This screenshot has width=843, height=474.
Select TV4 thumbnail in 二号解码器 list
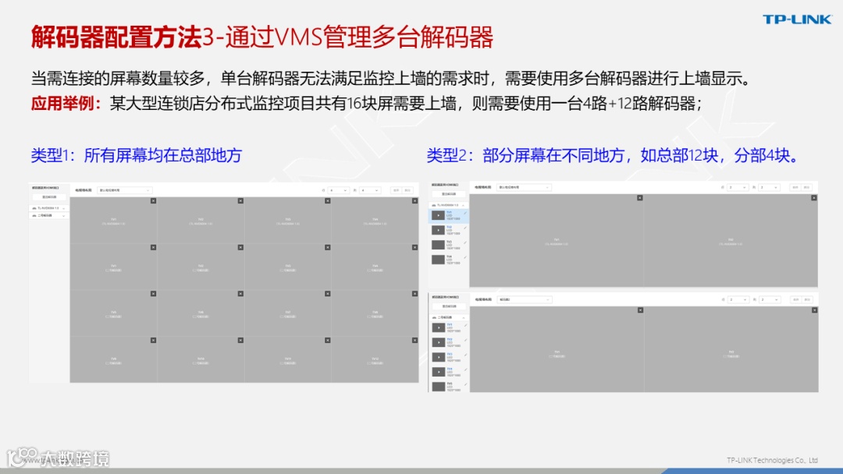coord(438,371)
